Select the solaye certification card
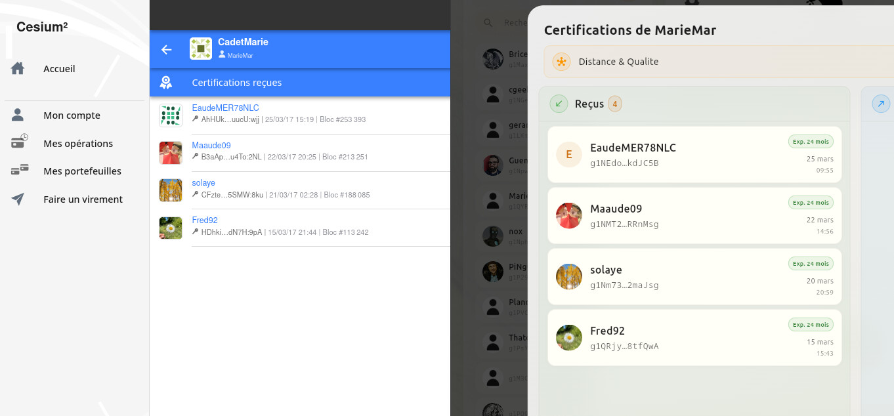Image resolution: width=894 pixels, height=416 pixels. [694, 276]
